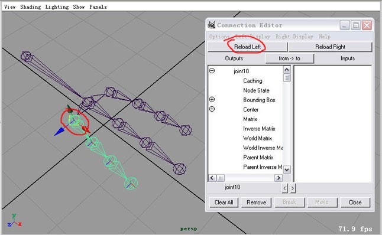The image size is (382, 235).
Task: Click the green Y-axis manipulator arrow
Action: point(69,109)
